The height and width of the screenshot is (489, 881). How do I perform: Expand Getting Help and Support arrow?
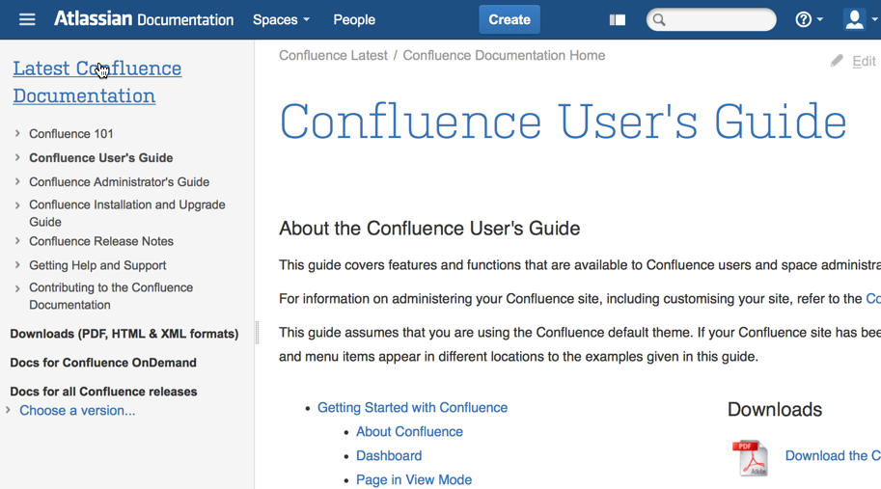coord(17,265)
